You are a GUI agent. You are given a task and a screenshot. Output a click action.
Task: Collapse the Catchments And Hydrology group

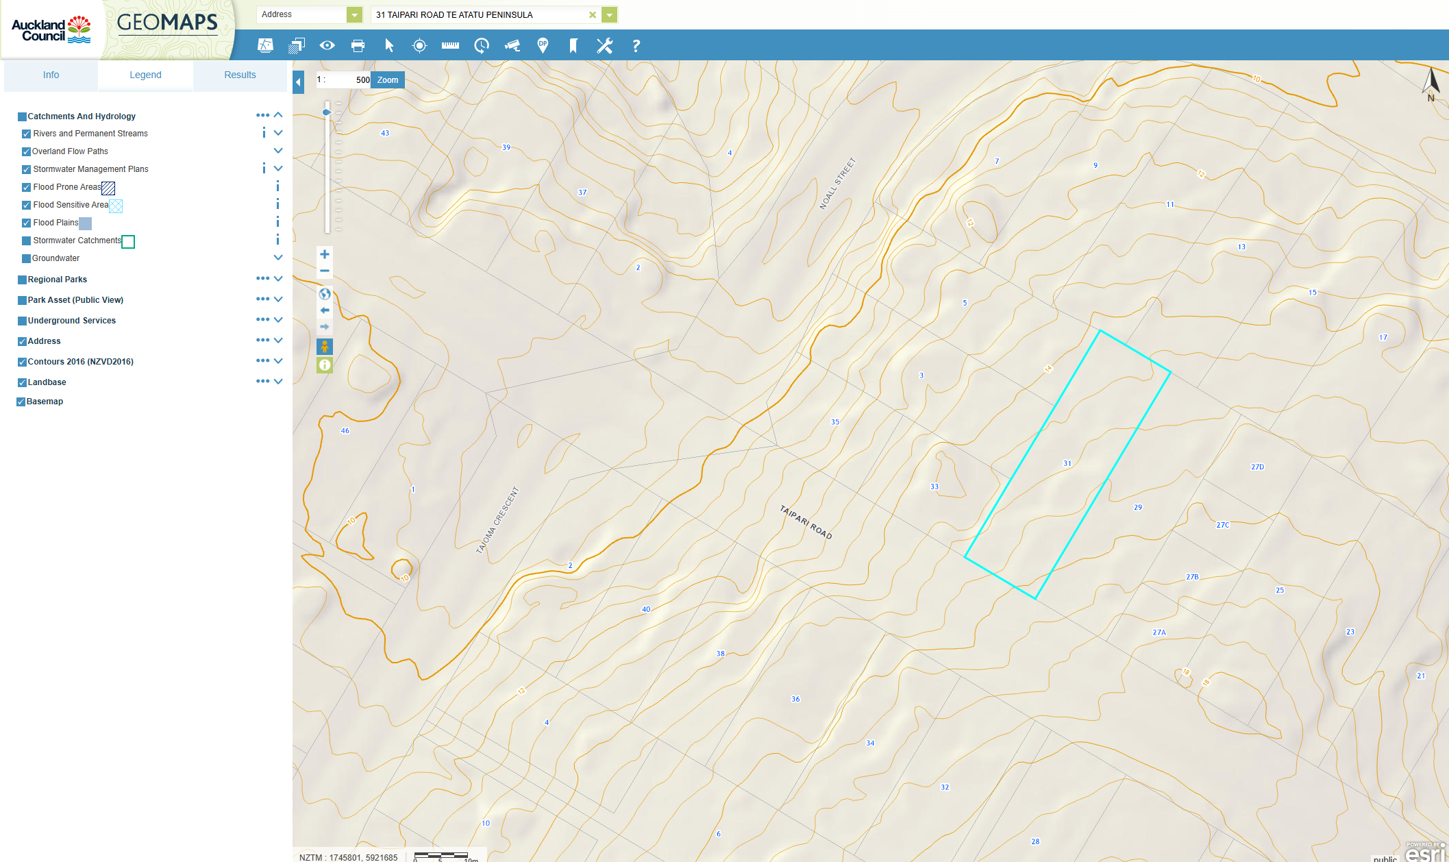(278, 115)
